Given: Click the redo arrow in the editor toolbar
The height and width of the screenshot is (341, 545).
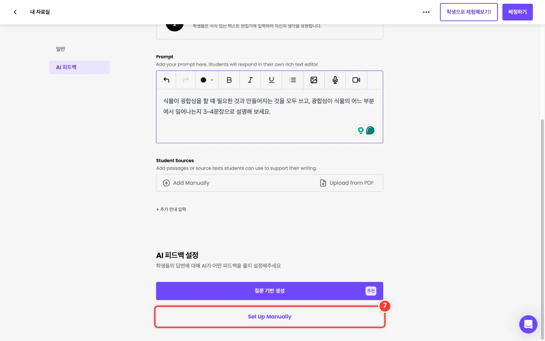Looking at the screenshot, I should [x=186, y=80].
